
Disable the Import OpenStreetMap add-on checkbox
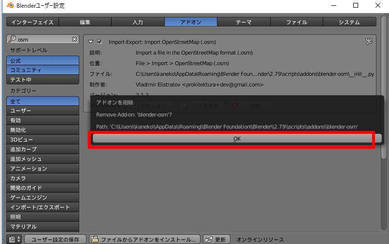100,42
